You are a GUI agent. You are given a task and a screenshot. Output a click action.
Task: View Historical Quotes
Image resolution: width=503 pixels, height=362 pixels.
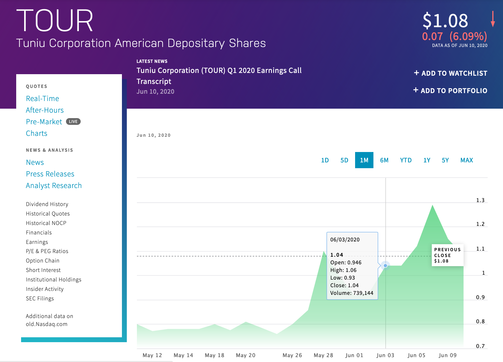(48, 214)
